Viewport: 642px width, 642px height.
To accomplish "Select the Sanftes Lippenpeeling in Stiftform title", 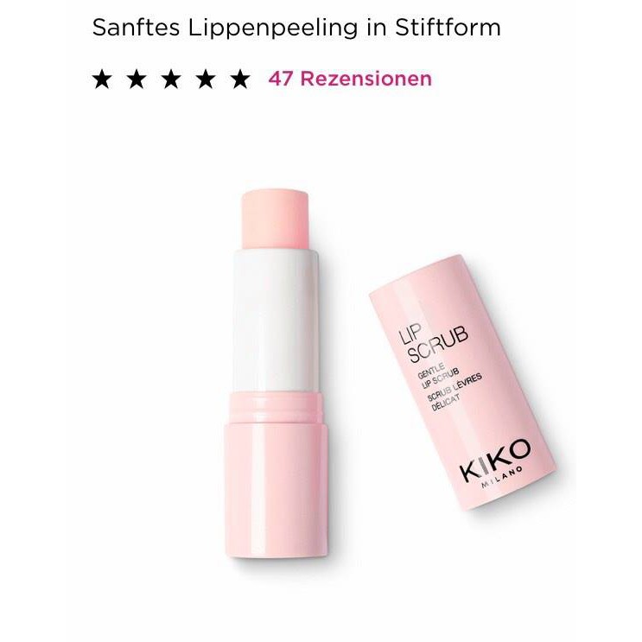I will coord(296,28).
